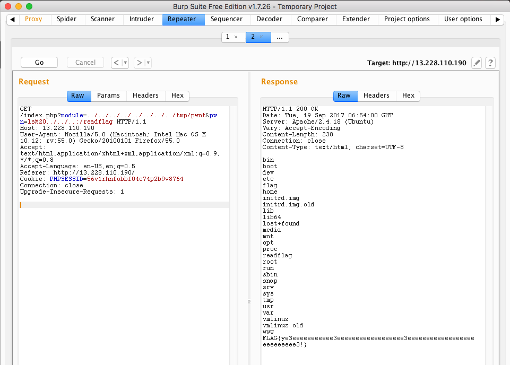Switch Request to Hex view

[x=177, y=95]
